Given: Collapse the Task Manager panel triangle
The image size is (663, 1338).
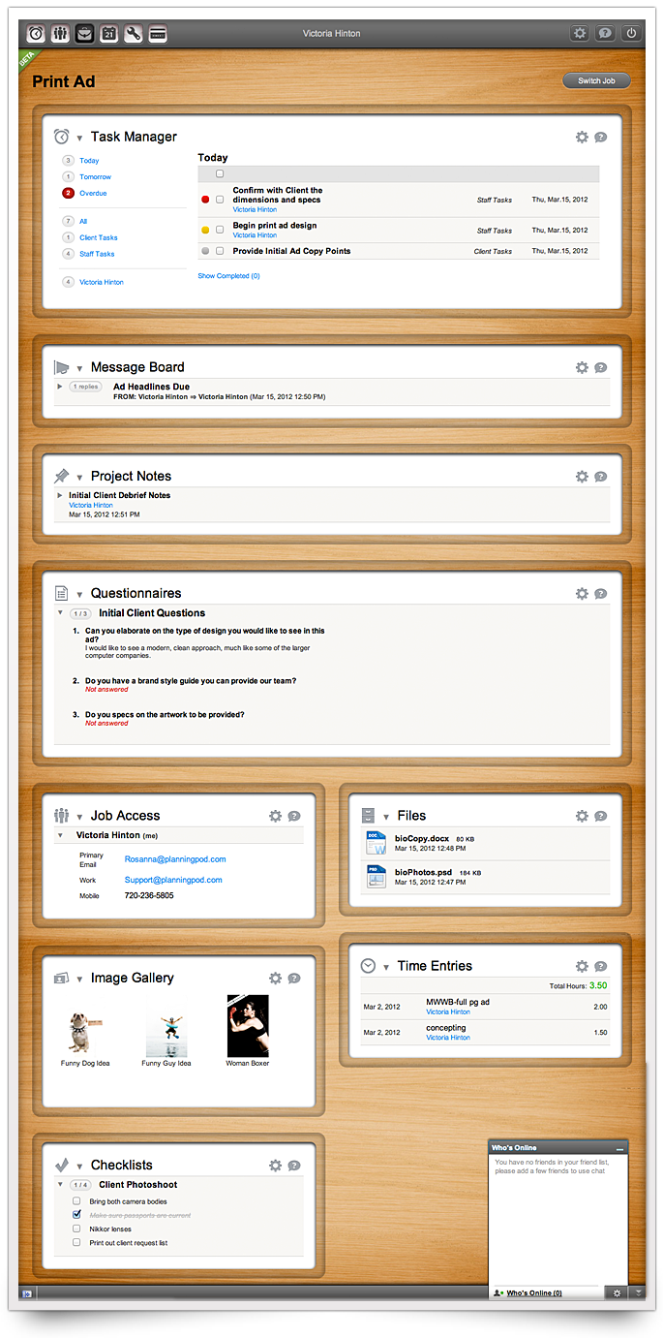Looking at the screenshot, I should pyautogui.click(x=80, y=139).
